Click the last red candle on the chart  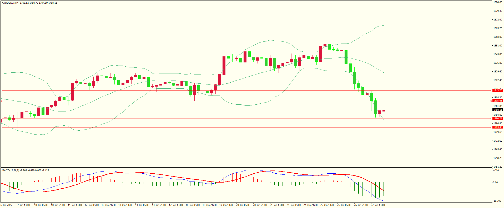384,110
